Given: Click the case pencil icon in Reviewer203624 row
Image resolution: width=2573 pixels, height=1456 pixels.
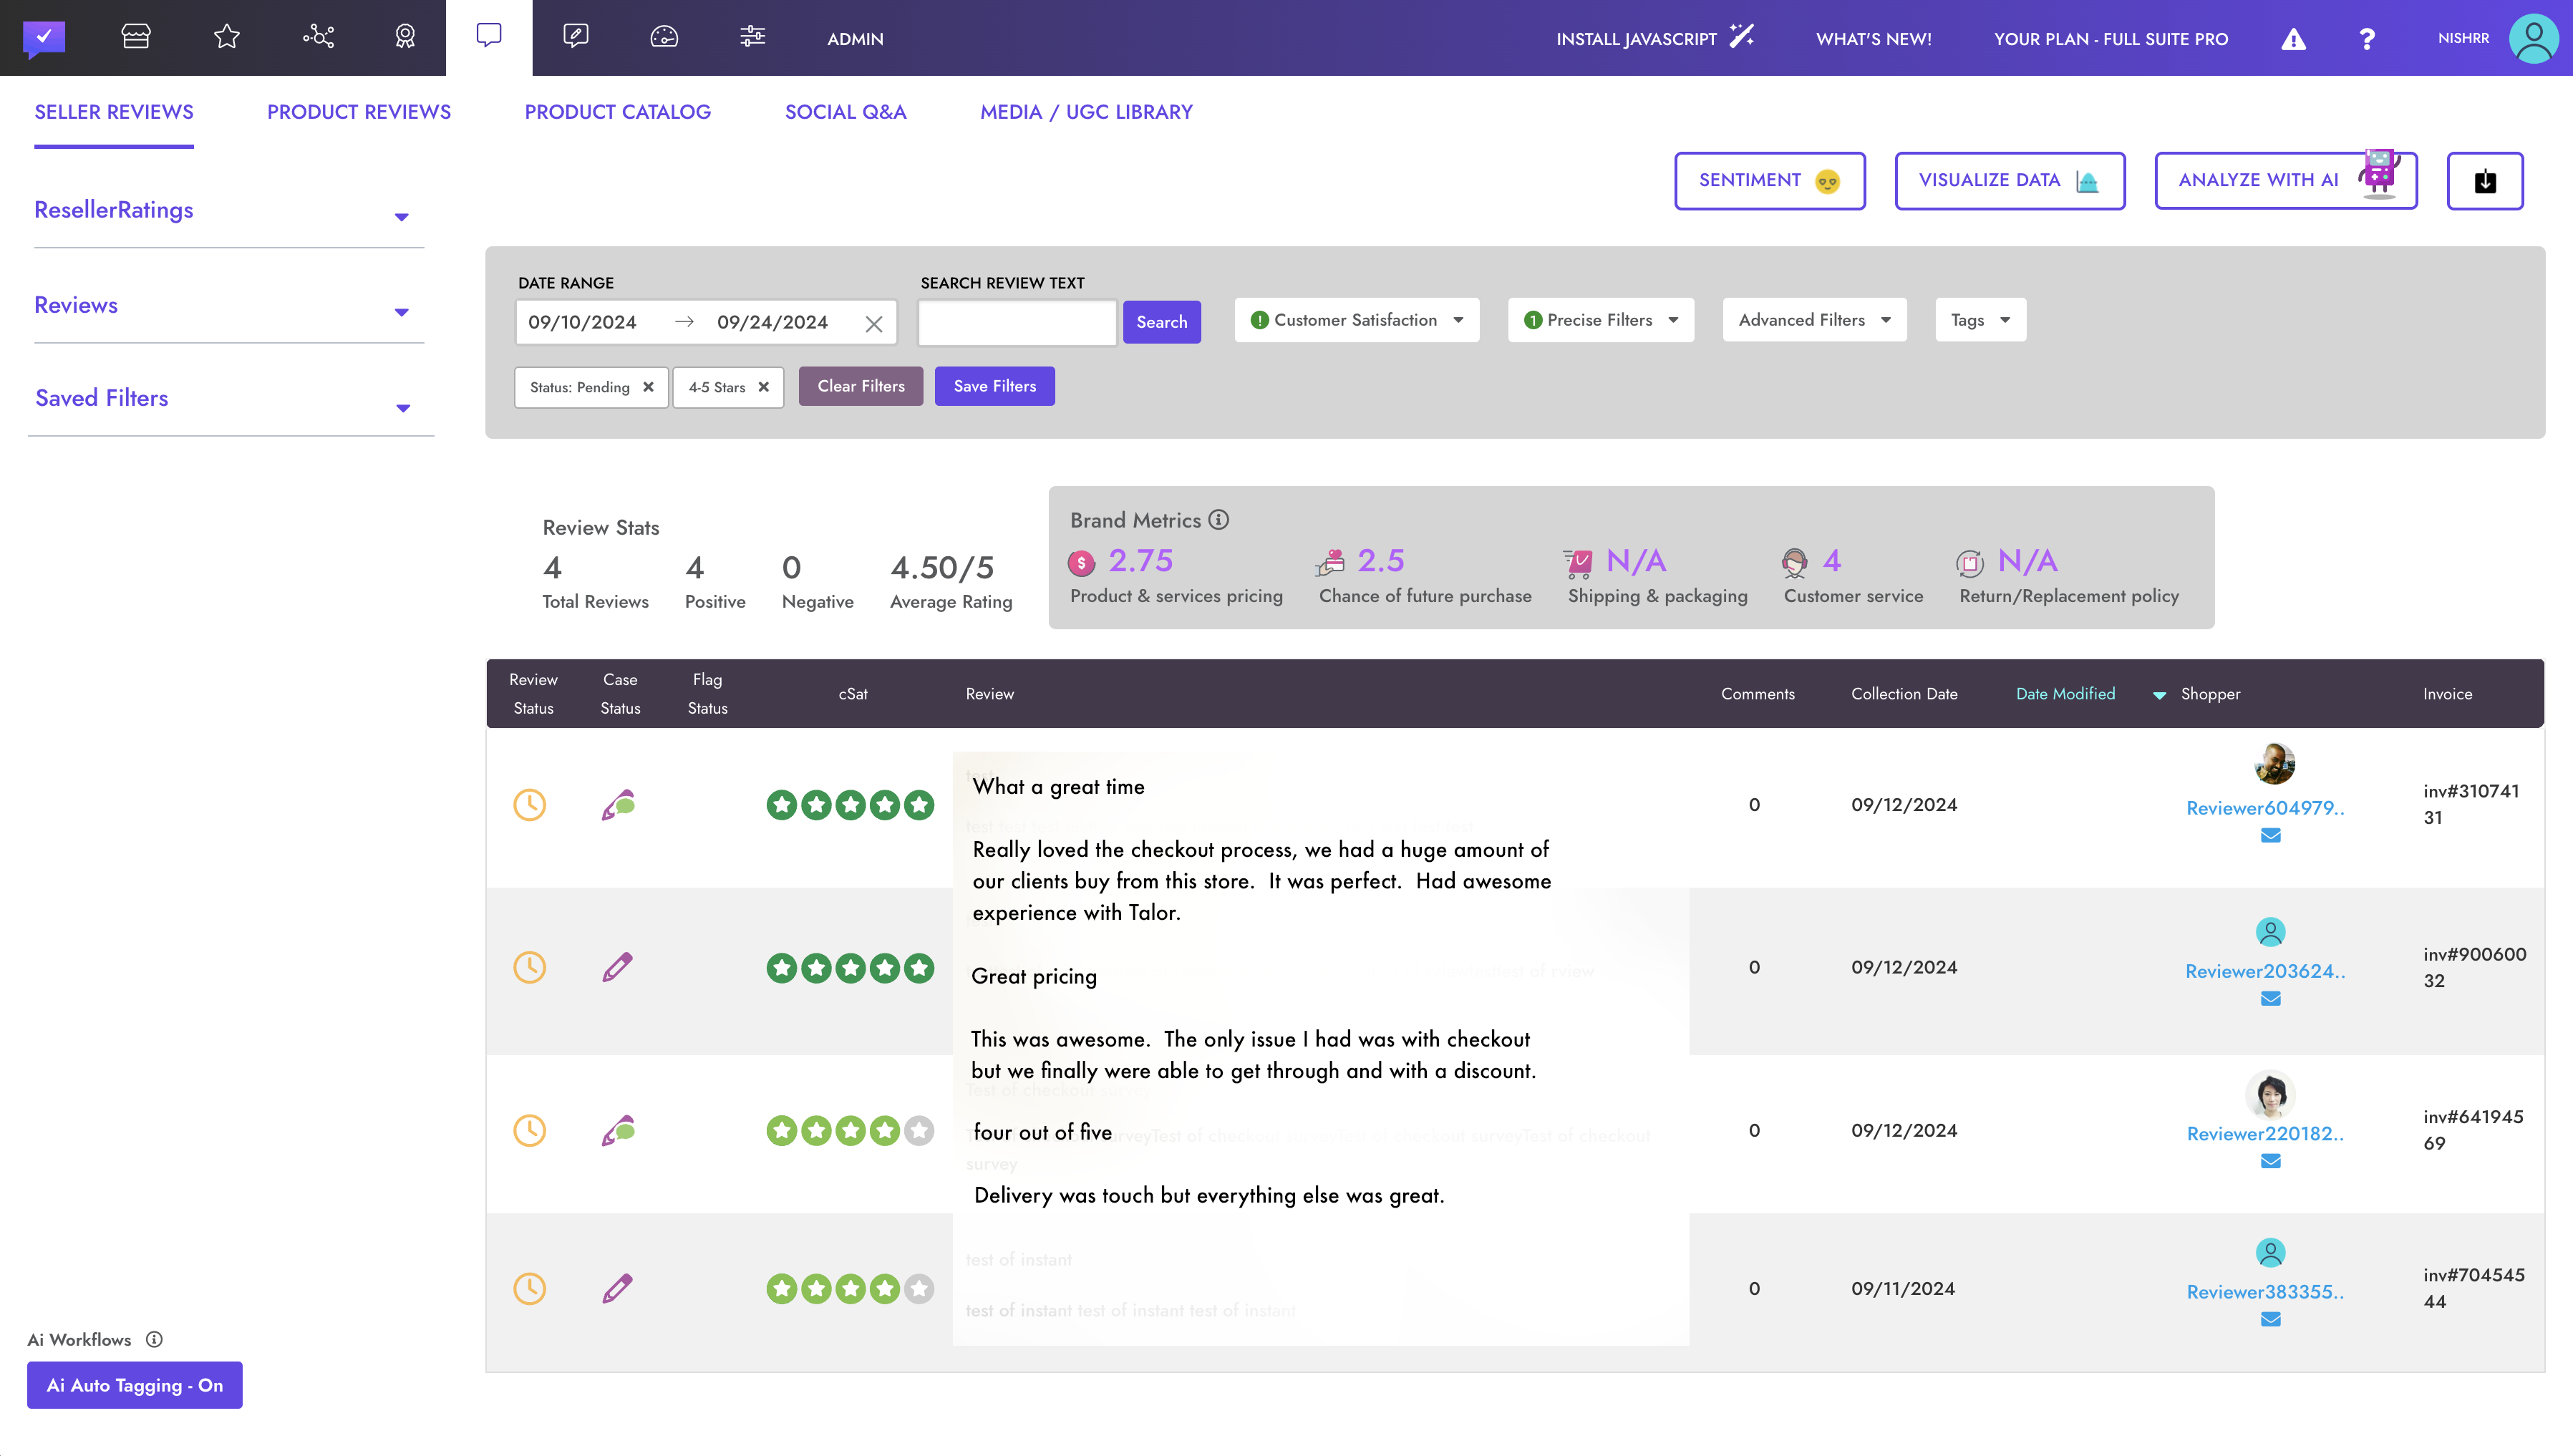Looking at the screenshot, I should [617, 967].
